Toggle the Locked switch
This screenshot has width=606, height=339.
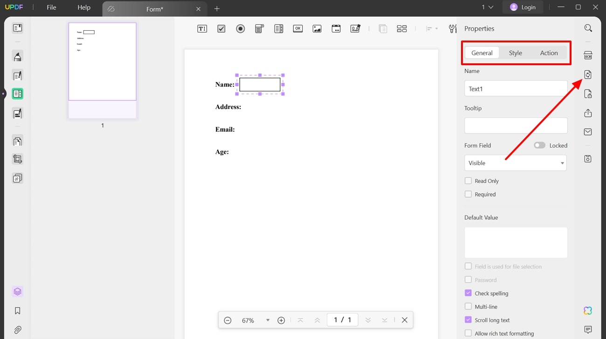click(x=539, y=145)
